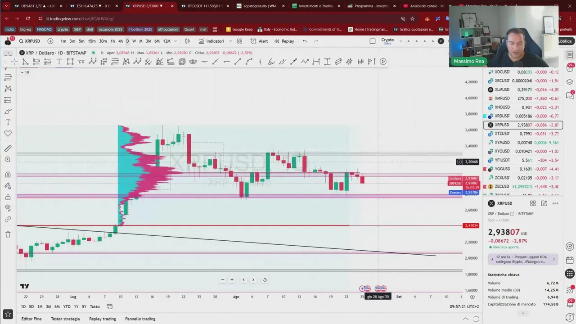Open the layout setup square icon
The image size is (576, 324).
point(373,41)
